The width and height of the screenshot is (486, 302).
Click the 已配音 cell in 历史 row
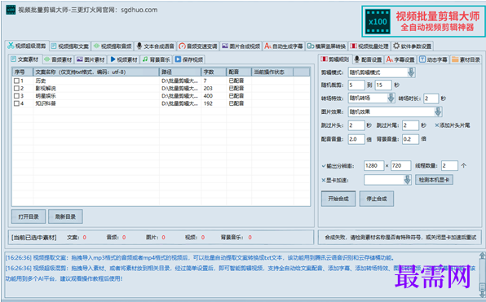pyautogui.click(x=236, y=81)
